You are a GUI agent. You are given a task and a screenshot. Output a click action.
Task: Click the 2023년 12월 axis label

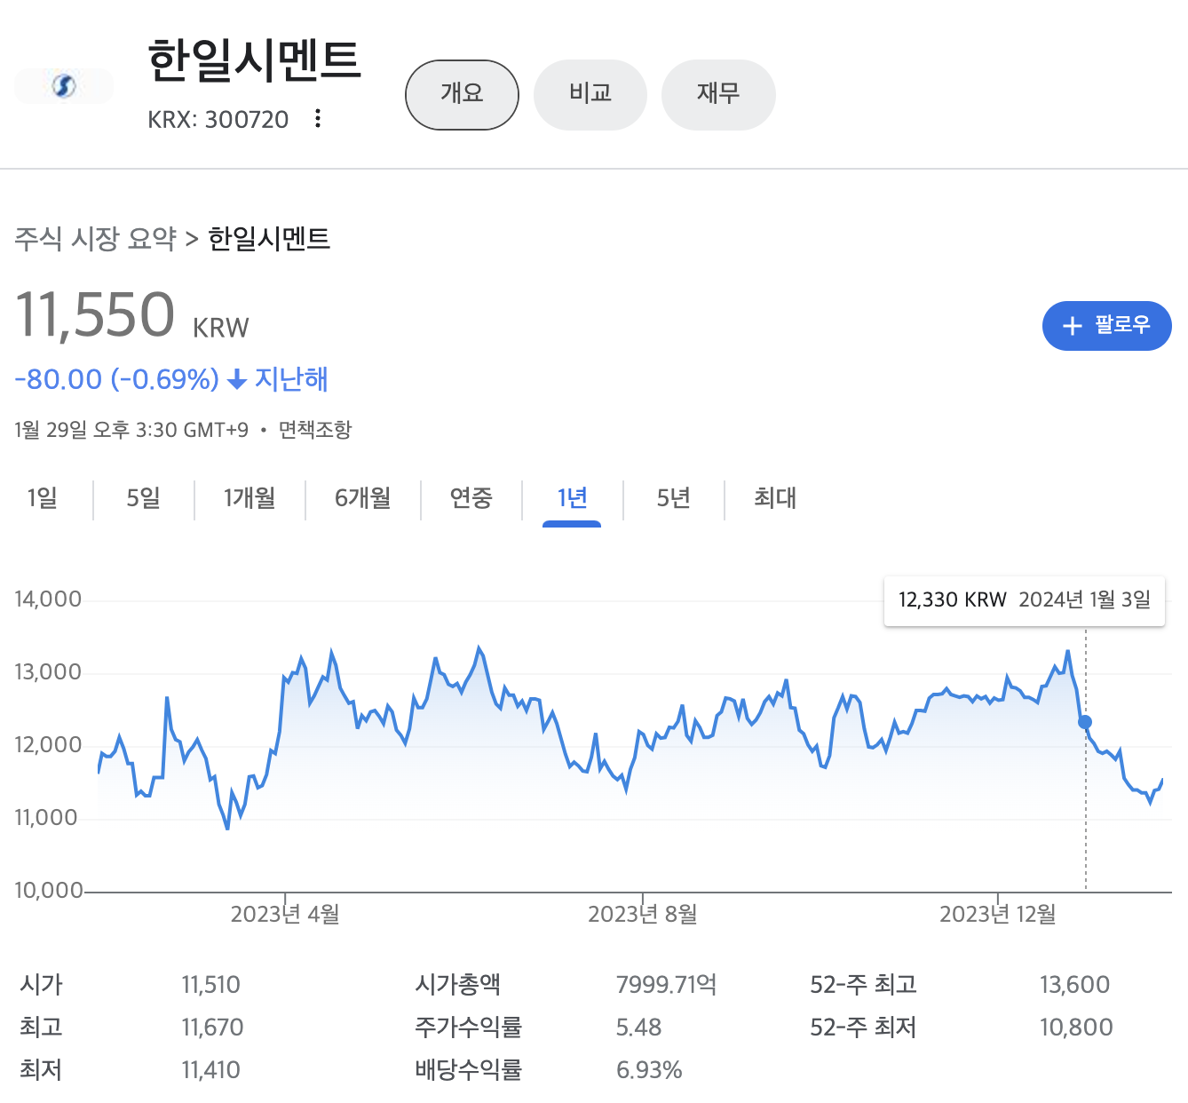[x=998, y=914]
